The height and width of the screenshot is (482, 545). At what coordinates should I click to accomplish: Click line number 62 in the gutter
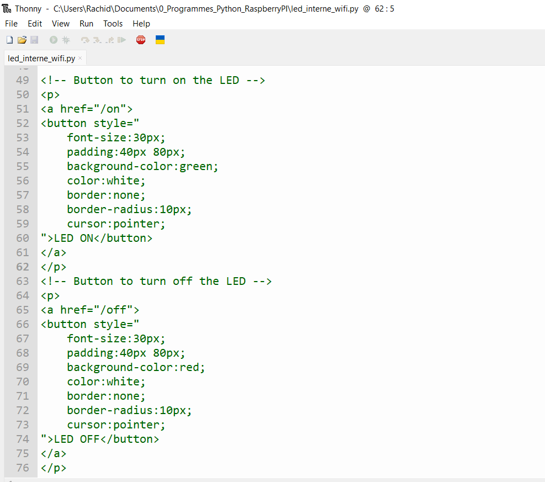point(23,267)
